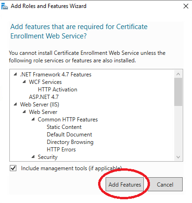Click the scrollbar down arrow
Viewport: 192px width, 203px height.
[178, 157]
